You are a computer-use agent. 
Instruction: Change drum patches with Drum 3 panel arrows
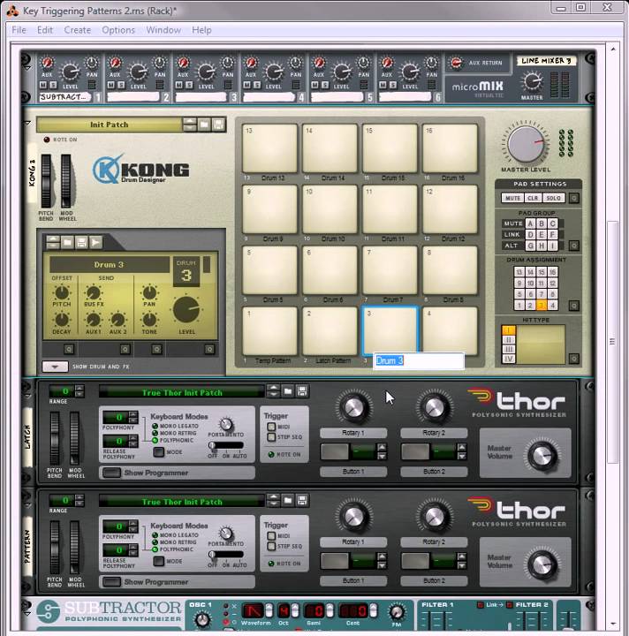point(53,242)
